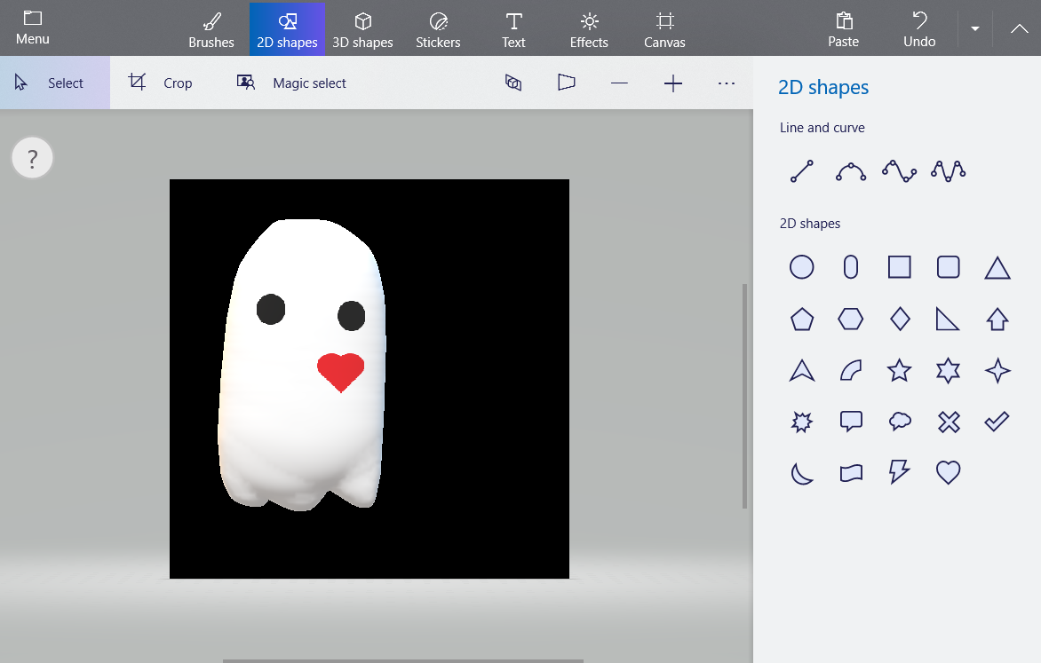This screenshot has height=663, width=1041.
Task: Collapse the top ribbon with chevron
Action: [1020, 28]
